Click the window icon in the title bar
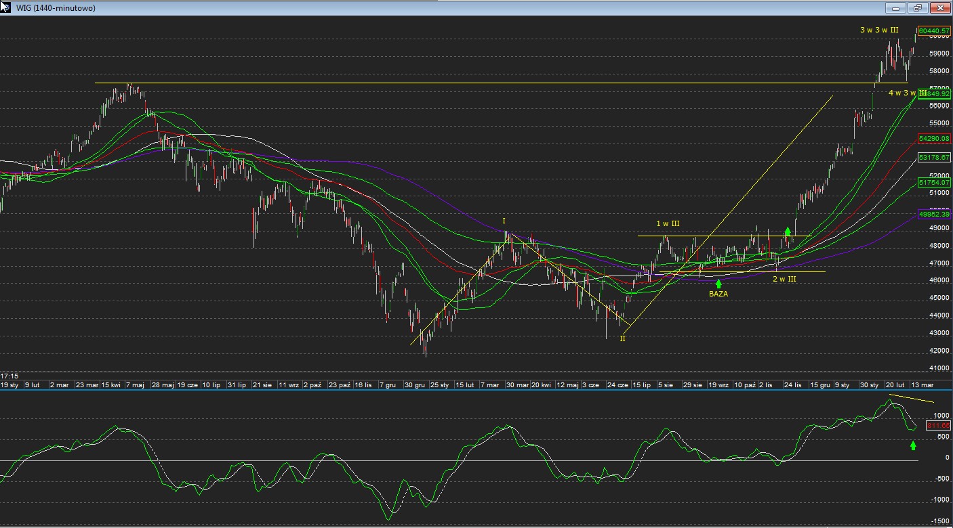This screenshot has width=953, height=528. coord(5,7)
